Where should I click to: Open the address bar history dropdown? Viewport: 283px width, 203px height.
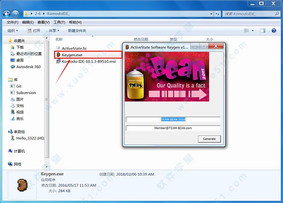click(211, 14)
